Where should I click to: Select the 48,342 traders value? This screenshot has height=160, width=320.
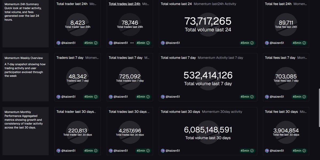(x=78, y=77)
